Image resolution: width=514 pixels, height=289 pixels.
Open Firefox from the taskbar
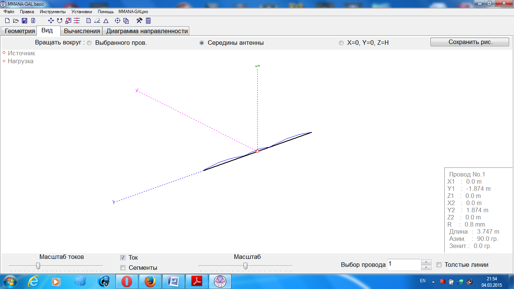point(150,281)
